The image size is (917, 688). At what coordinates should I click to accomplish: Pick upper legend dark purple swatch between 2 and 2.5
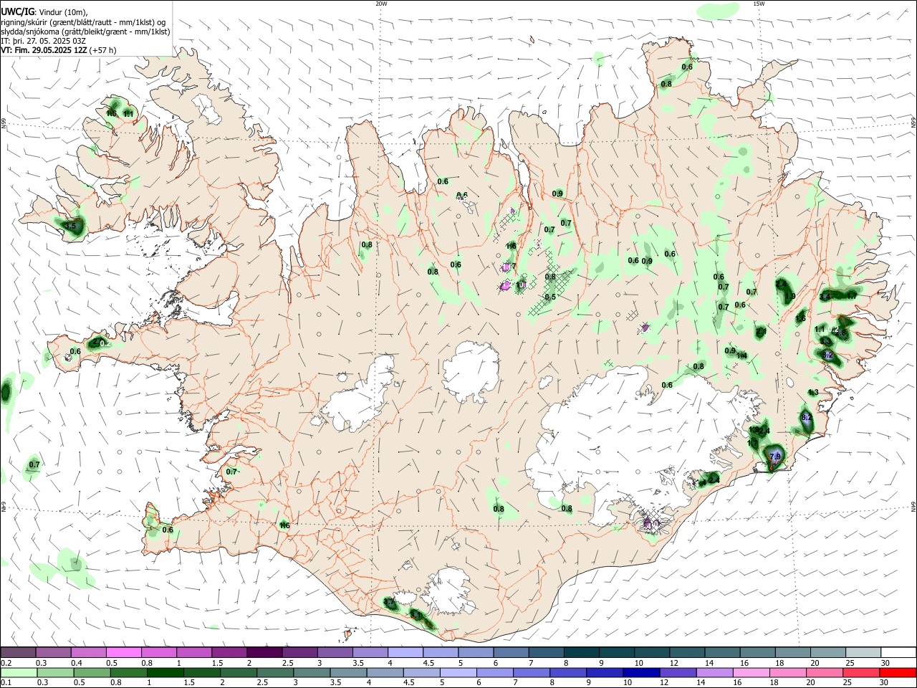[264, 652]
